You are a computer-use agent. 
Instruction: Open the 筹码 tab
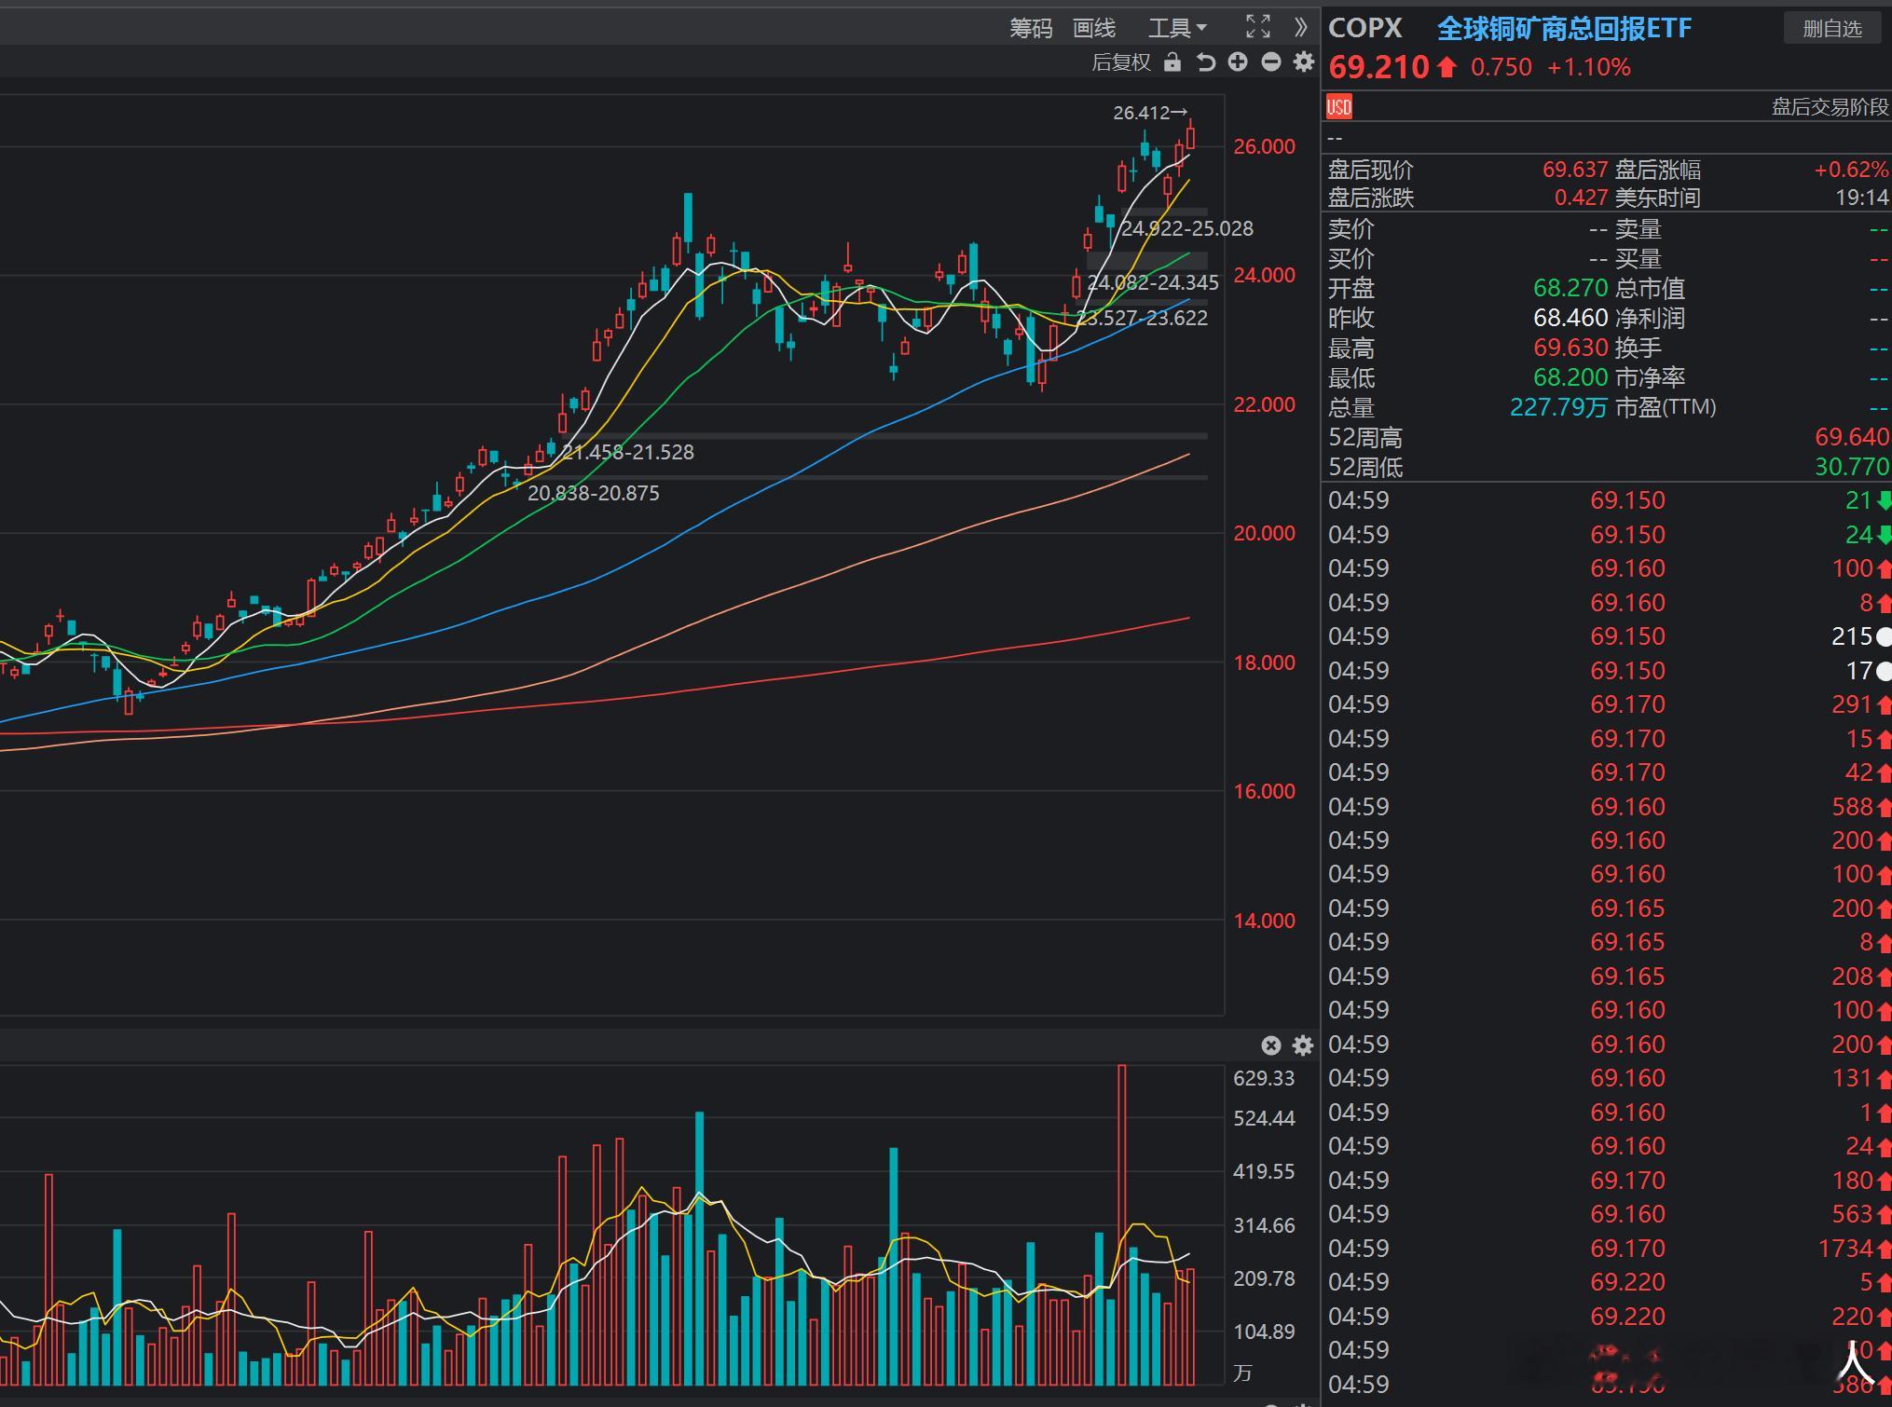point(1031,28)
